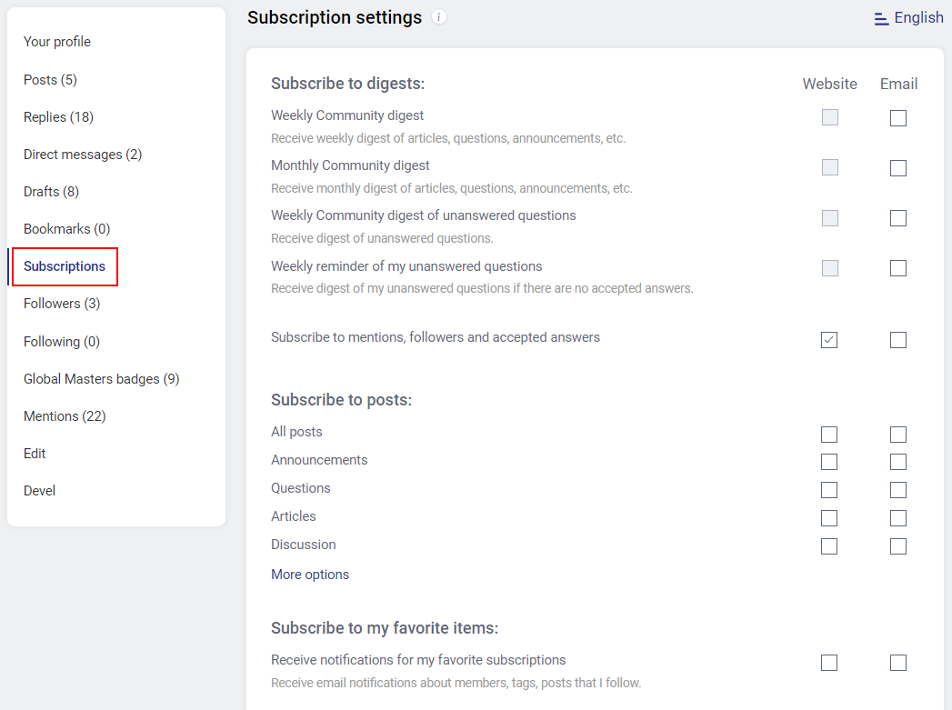Click the info icon beside Subscription settings
This screenshot has width=952, height=710.
click(x=438, y=17)
